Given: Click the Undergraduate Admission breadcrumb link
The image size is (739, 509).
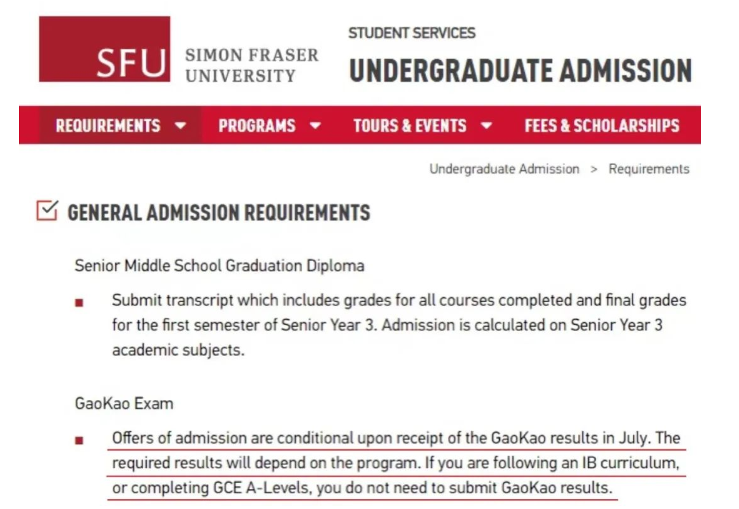Looking at the screenshot, I should [504, 169].
